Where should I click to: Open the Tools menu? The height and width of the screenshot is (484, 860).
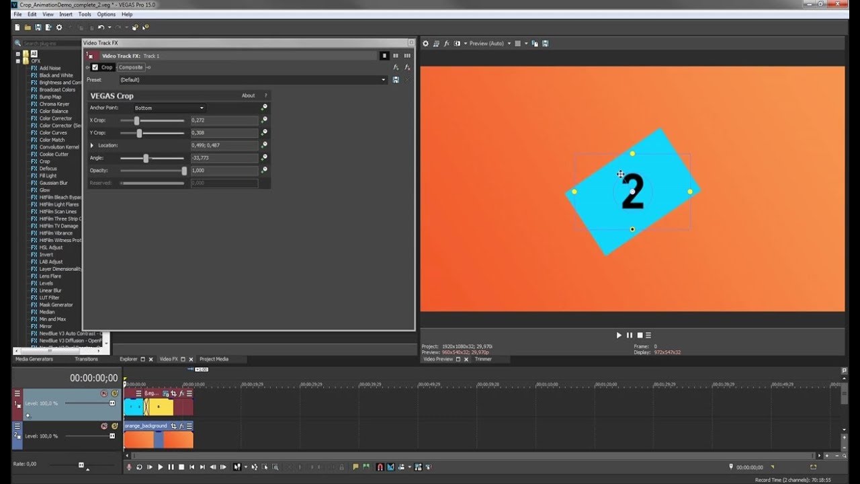click(85, 14)
